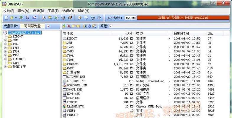Viewport: 232px width, 118px height.
Task: Click the green Up directory arrow
Action: tap(64, 26)
